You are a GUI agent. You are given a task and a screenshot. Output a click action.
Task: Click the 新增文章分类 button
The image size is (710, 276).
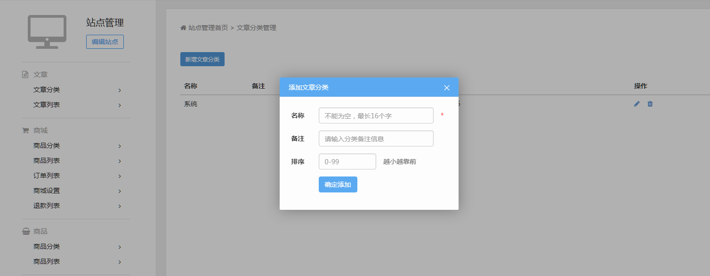[202, 59]
